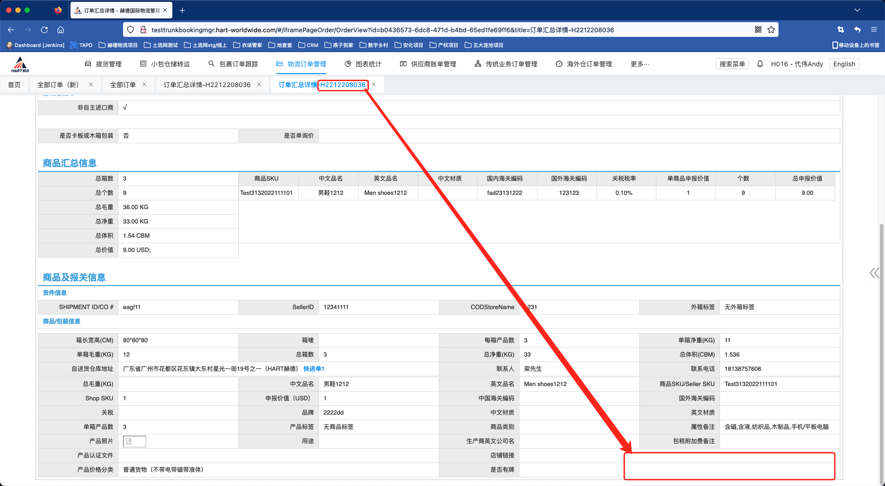885x486 pixels.
Task: Switch language to English
Action: tap(844, 64)
